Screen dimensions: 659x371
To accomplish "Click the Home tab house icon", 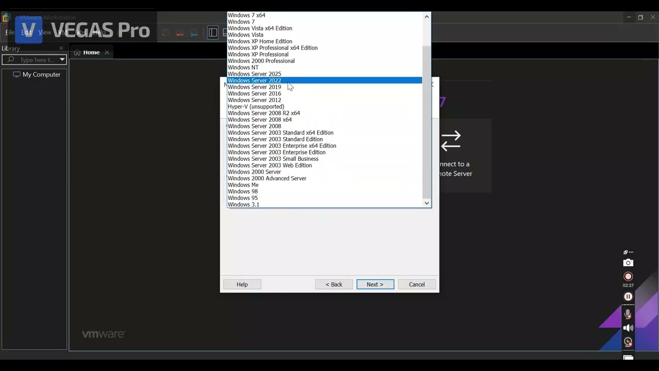I will 77,53.
